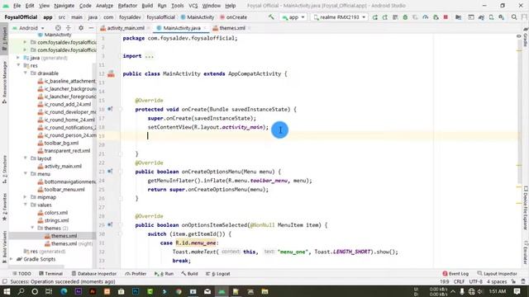The width and height of the screenshot is (529, 297).
Task: Click CRLF line separator in status bar
Action: coord(460,281)
